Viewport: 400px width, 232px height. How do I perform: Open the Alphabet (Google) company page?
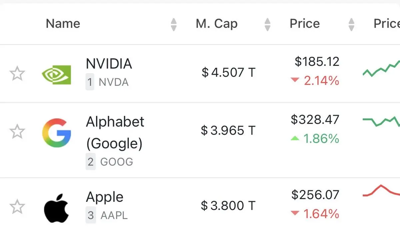pos(115,132)
